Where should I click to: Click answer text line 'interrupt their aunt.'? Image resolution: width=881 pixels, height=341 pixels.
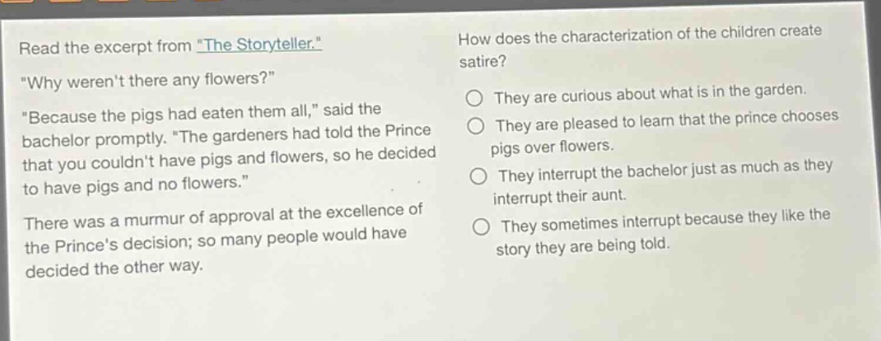[559, 197]
